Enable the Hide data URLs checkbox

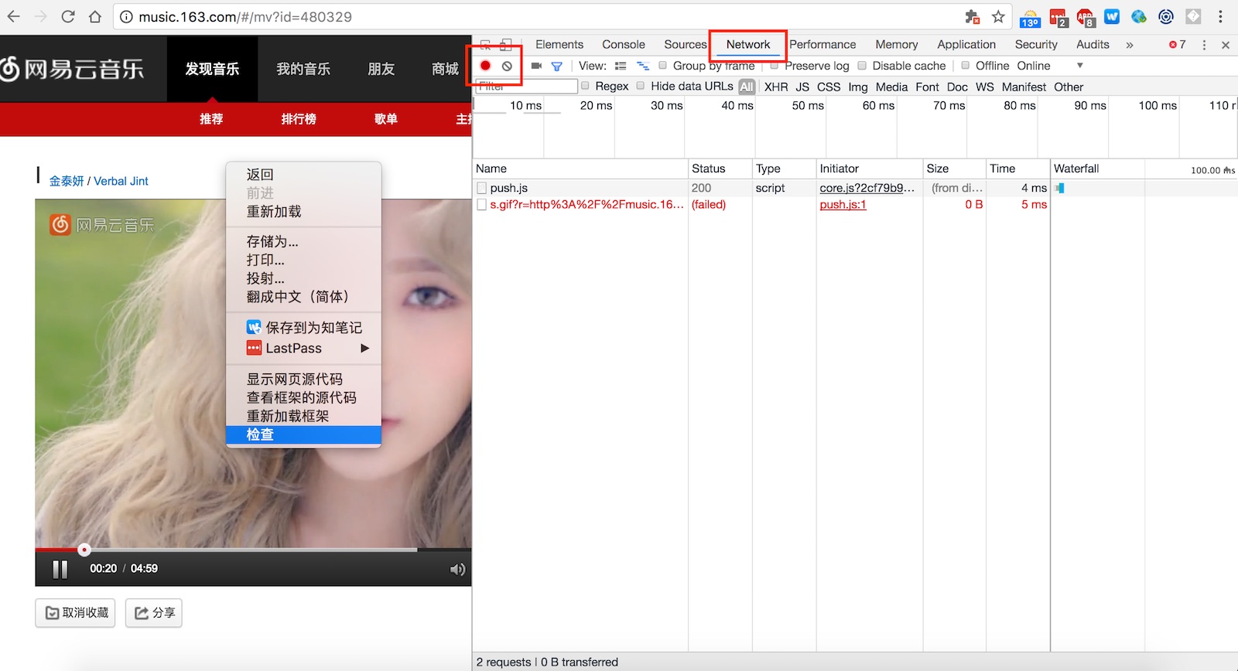click(x=641, y=86)
